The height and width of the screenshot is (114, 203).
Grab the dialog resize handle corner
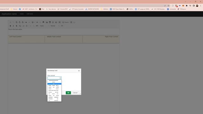[x=80, y=94]
